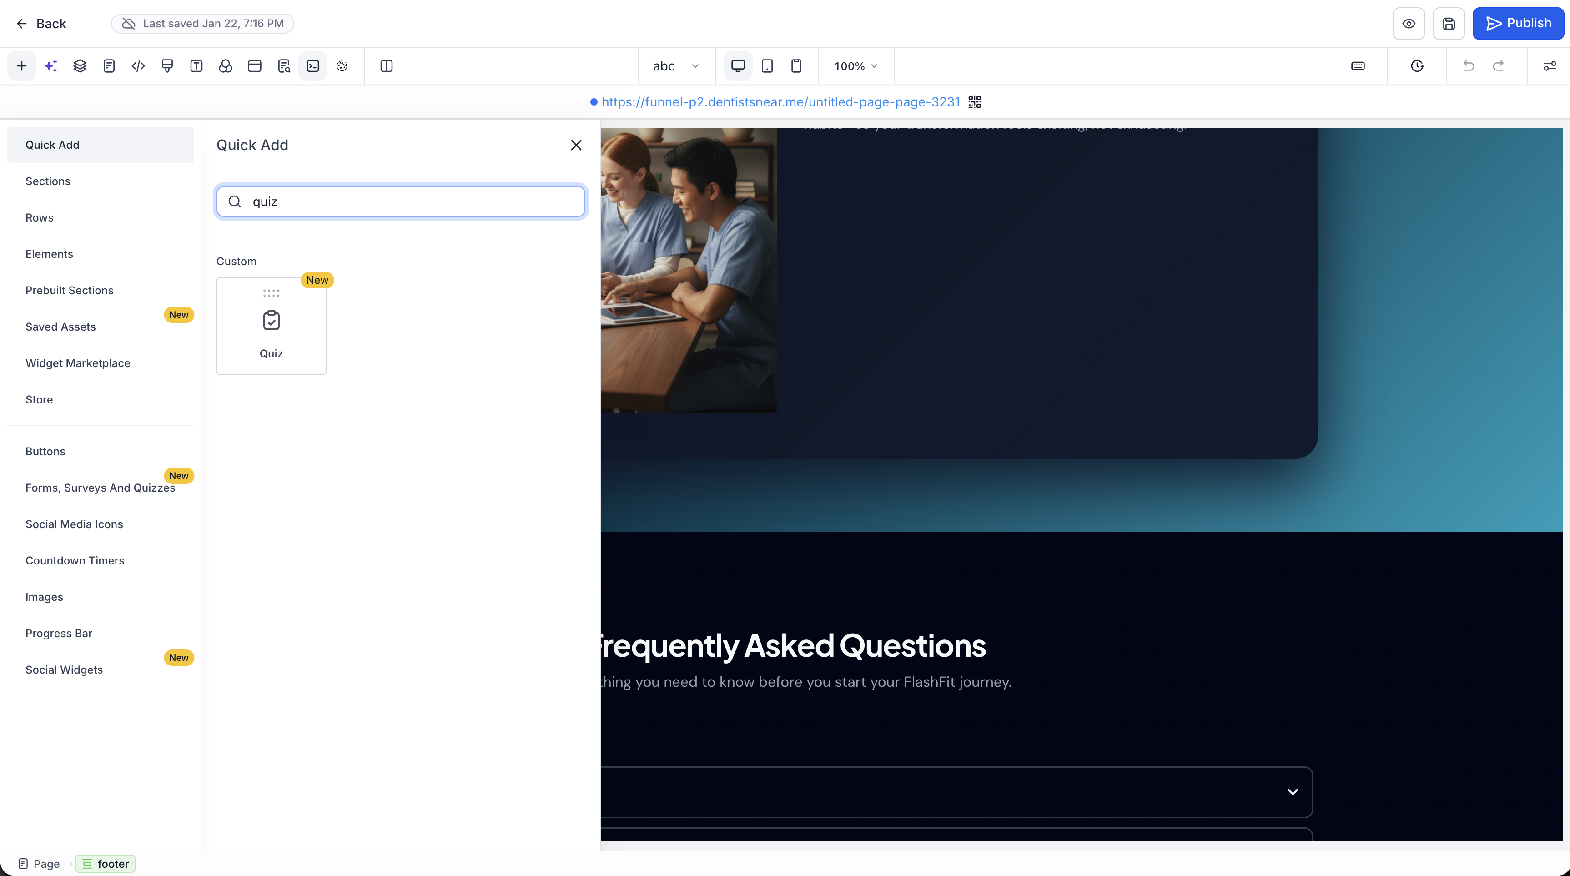Open the abc font dropdown
1570x876 pixels.
[676, 66]
